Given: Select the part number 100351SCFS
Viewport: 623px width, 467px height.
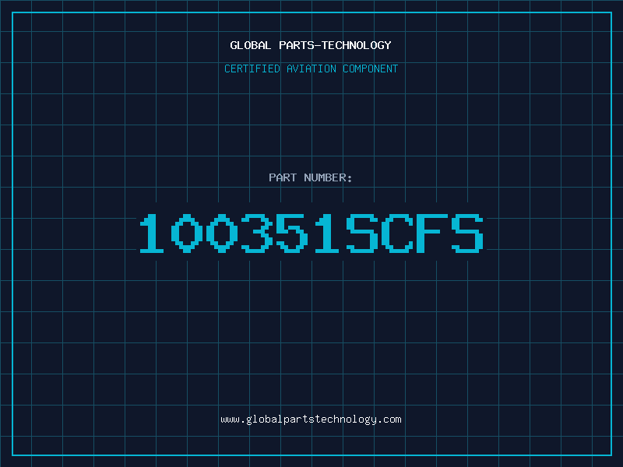Looking at the screenshot, I should [x=311, y=233].
